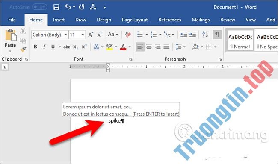Open the underline style dropdown arrow
Viewport: 278px width, 164px height.
click(60, 47)
